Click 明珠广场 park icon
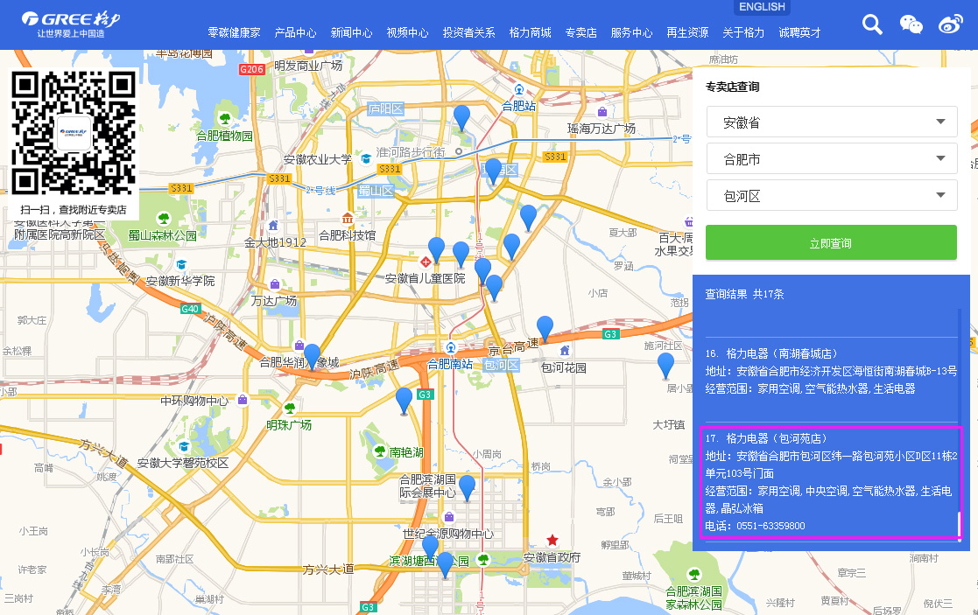This screenshot has width=978, height=615. [290, 409]
